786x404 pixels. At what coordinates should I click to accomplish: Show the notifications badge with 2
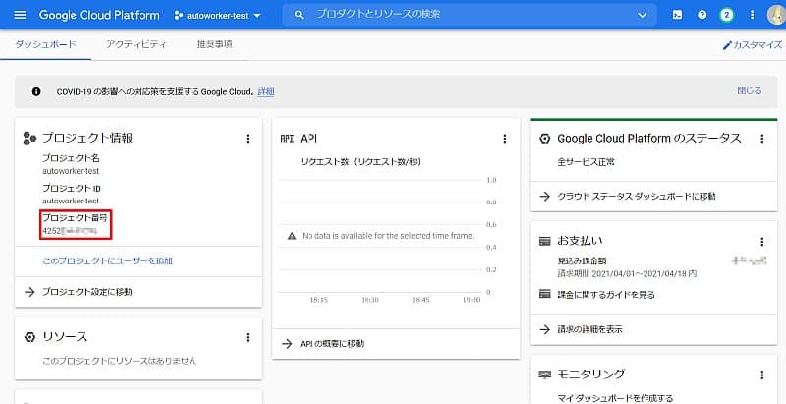click(x=726, y=15)
